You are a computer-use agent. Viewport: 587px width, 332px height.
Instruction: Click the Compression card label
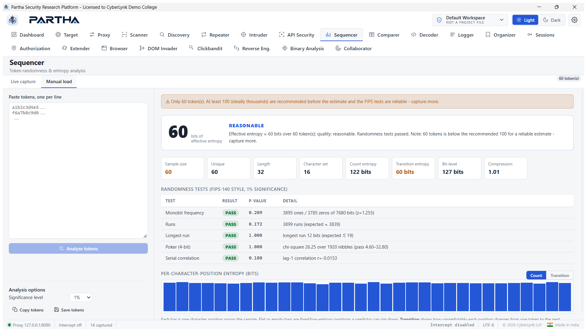500,164
